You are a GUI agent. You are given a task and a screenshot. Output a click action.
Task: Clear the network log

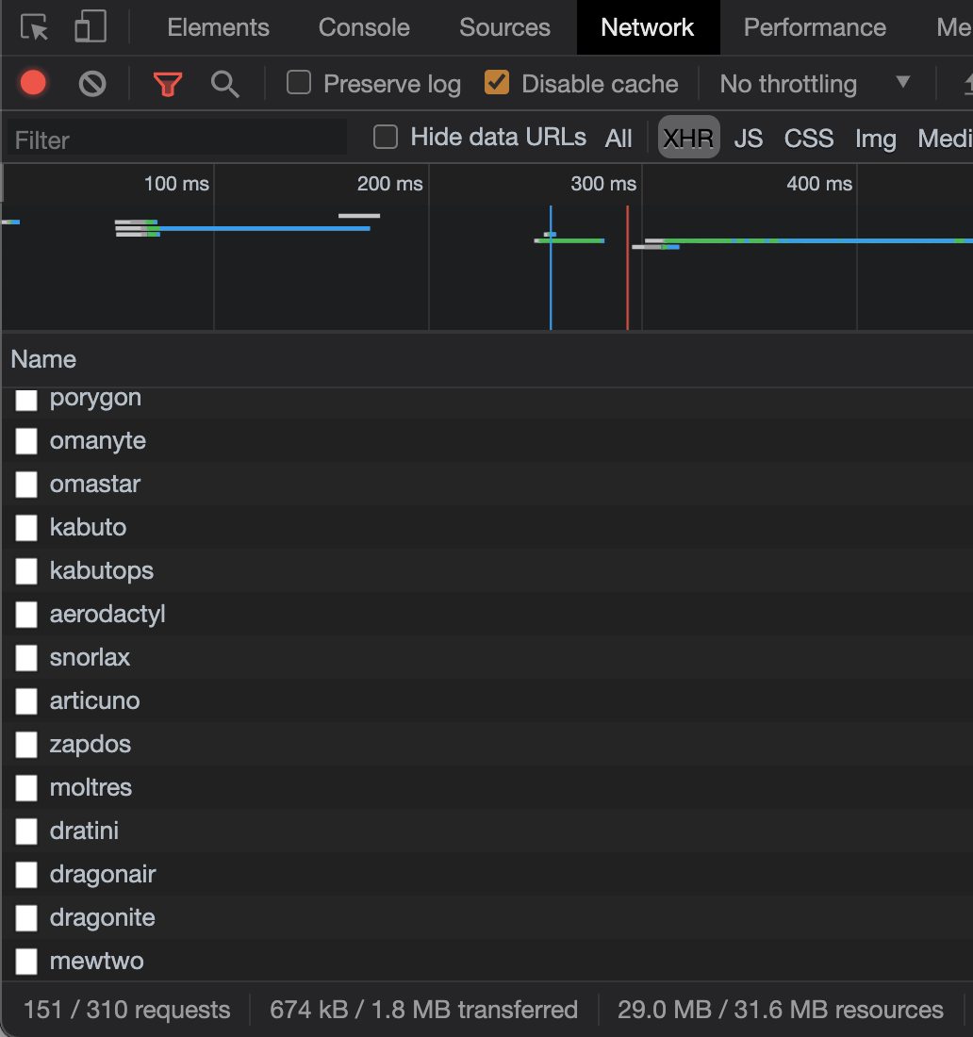coord(92,84)
